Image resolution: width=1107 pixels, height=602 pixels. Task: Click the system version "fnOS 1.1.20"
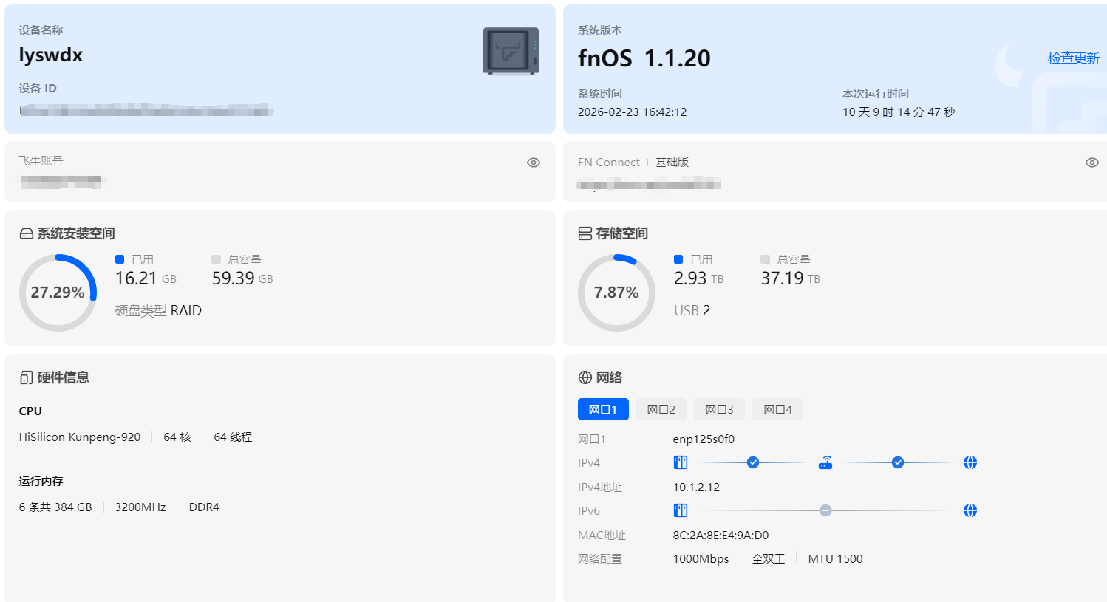coord(644,58)
